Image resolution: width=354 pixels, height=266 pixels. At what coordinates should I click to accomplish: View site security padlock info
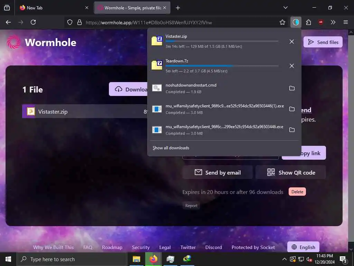80,22
